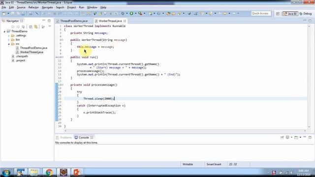Open PowerPoint from the taskbar

click(x=77, y=173)
